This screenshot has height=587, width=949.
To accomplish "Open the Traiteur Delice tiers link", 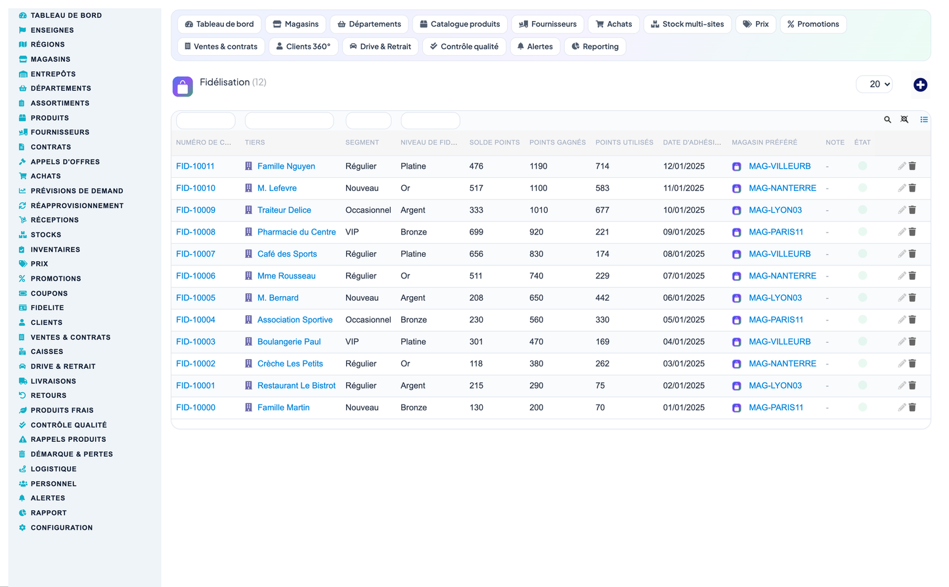I will (x=284, y=210).
